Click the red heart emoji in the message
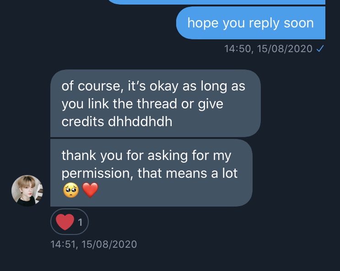Image resolution: width=340 pixels, height=271 pixels. 90,190
